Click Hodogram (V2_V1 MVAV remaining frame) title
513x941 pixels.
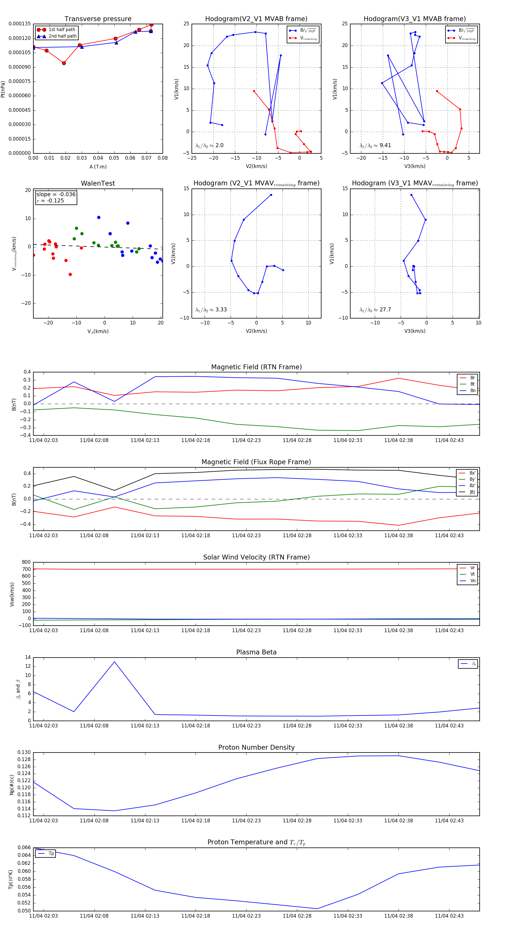256,183
